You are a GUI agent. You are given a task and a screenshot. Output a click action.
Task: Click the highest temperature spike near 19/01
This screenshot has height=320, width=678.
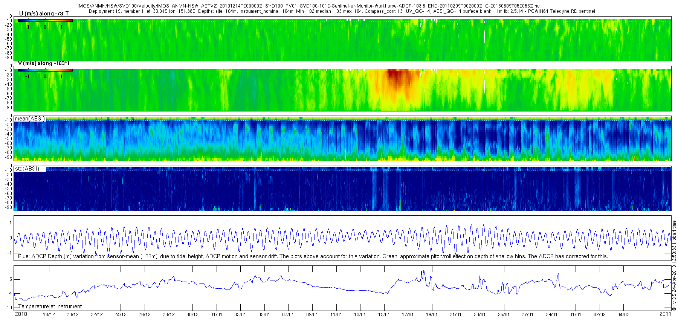[x=424, y=270]
